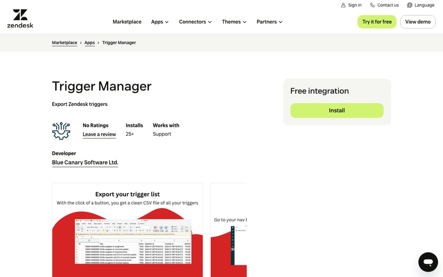Screen dimensions: 443x277
Task: Go to Marketplace breadcrumb link
Action: 64,43
